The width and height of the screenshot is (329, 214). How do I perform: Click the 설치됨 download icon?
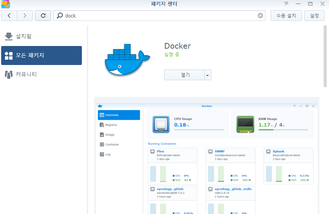click(x=9, y=36)
